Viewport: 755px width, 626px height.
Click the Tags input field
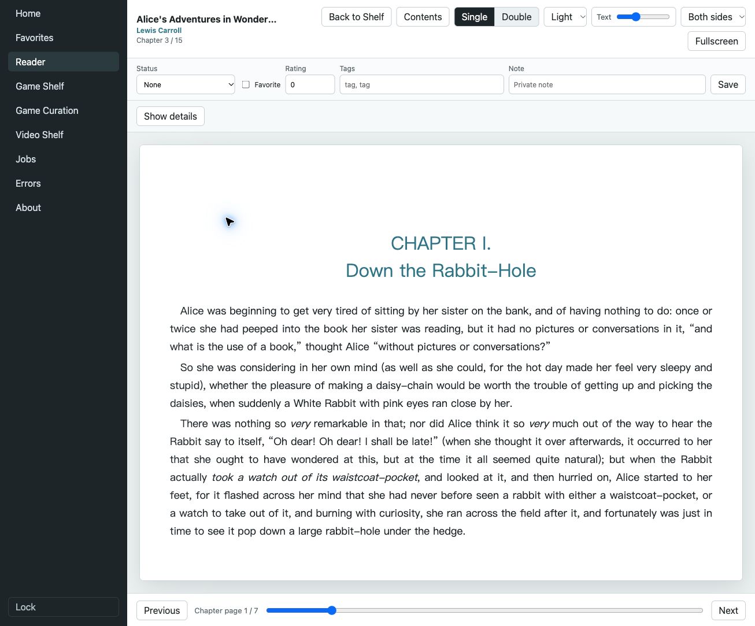pyautogui.click(x=421, y=84)
